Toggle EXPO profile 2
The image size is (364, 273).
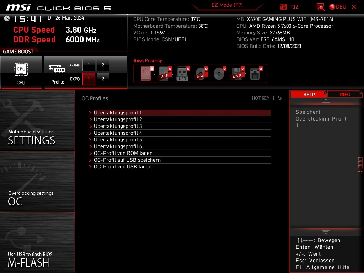103,79
